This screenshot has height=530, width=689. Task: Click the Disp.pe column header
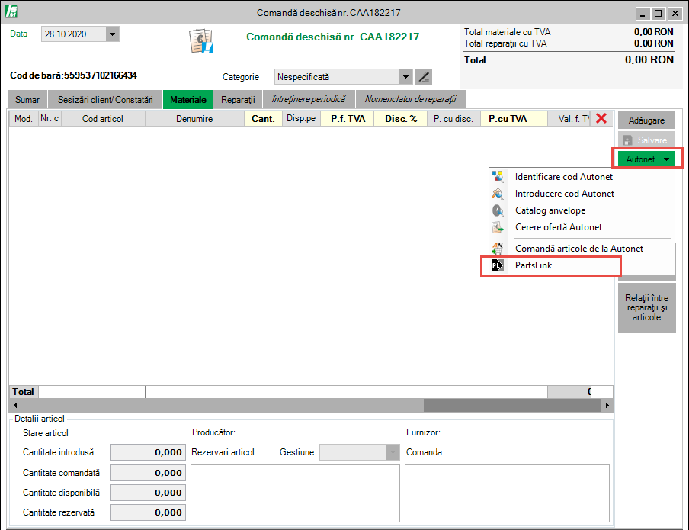coord(301,119)
